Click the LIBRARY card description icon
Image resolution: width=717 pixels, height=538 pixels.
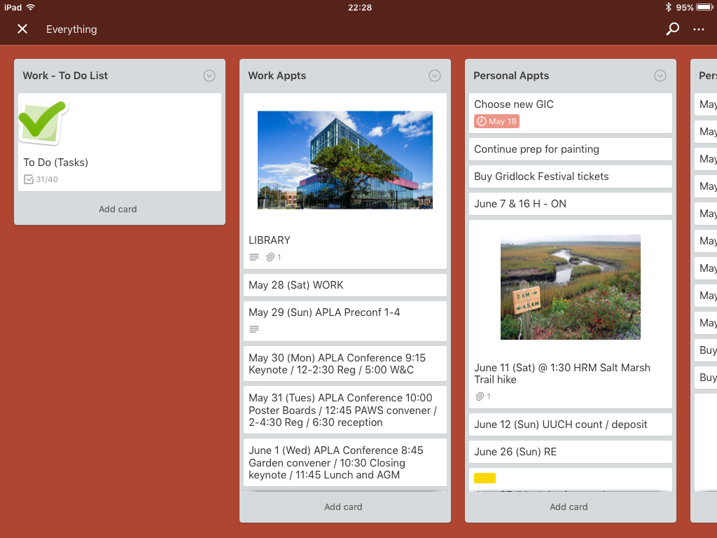tap(254, 257)
